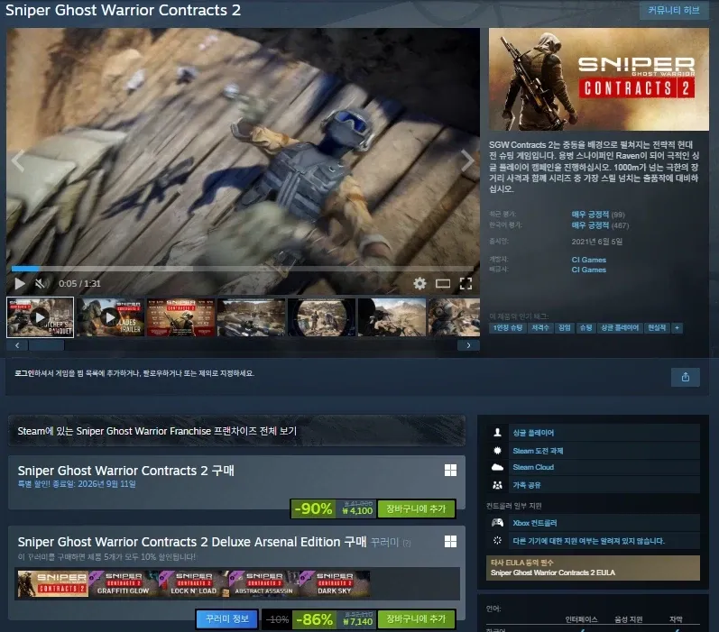Click Steam Cloud icon
This screenshot has height=632, width=719.
497,468
